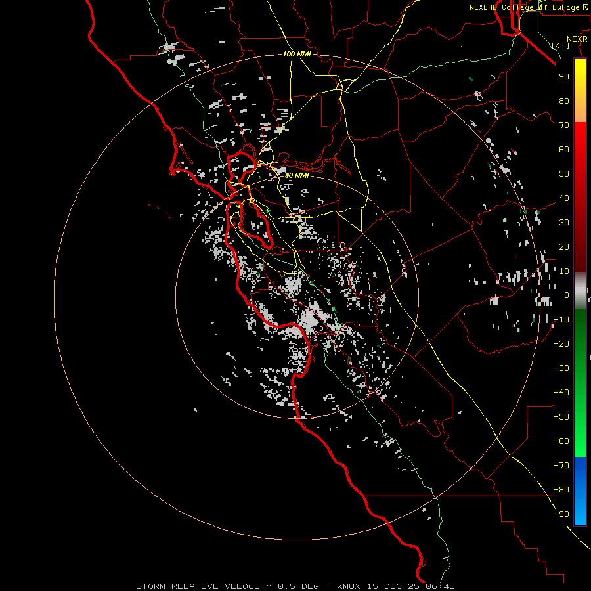The image size is (591, 591).
Task: Click the "0" value on the velocity scale
Action: [567, 295]
